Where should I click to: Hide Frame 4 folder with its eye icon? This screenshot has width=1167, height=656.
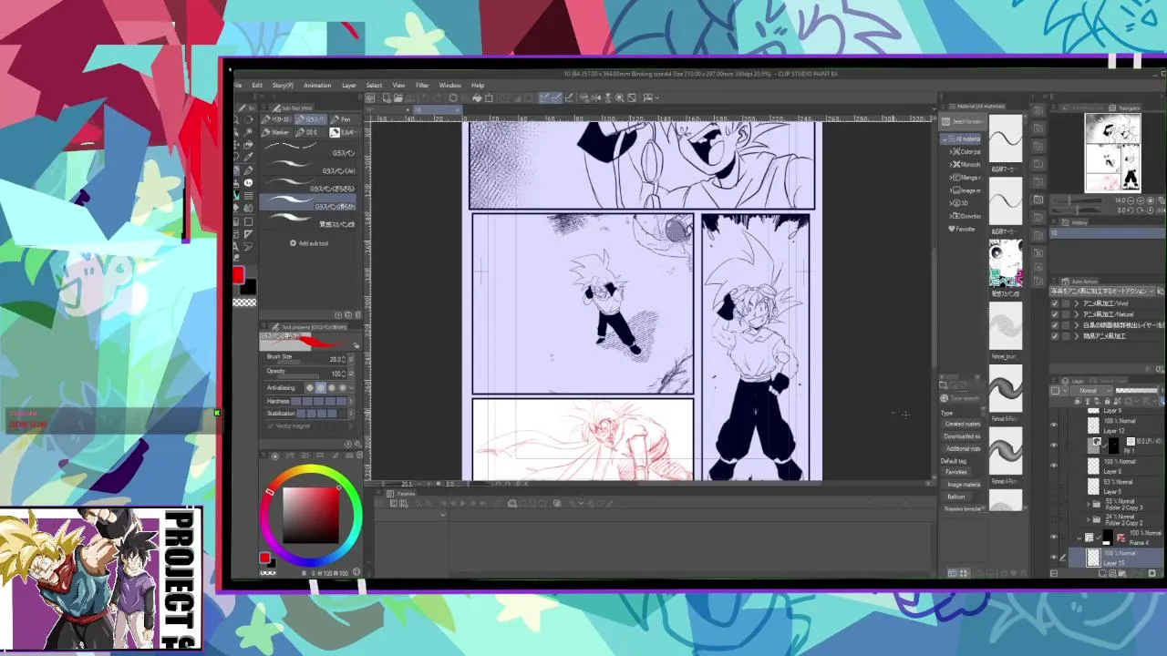pos(1055,538)
